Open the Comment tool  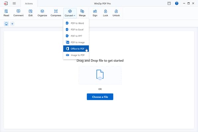(x=18, y=13)
